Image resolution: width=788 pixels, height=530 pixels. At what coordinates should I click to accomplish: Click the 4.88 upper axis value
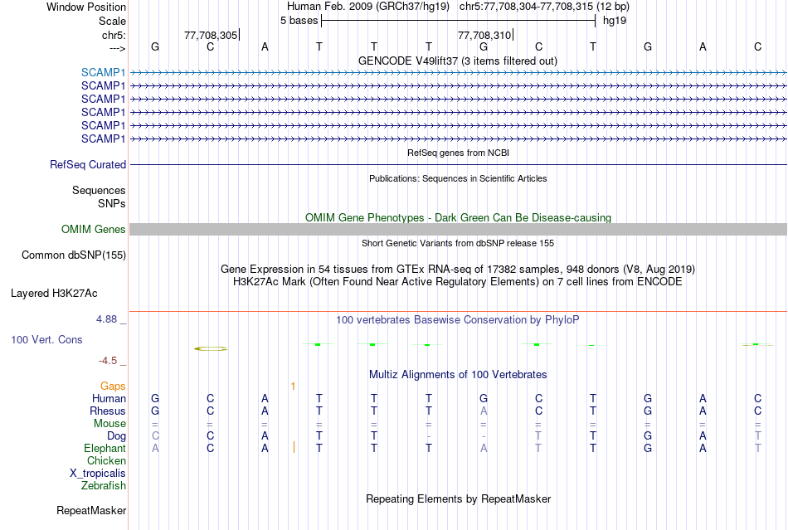point(106,319)
